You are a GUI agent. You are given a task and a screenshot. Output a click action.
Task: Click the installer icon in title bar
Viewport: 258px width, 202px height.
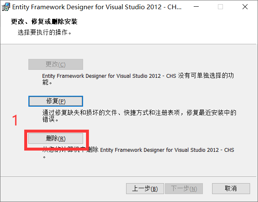pyautogui.click(x=6, y=7)
